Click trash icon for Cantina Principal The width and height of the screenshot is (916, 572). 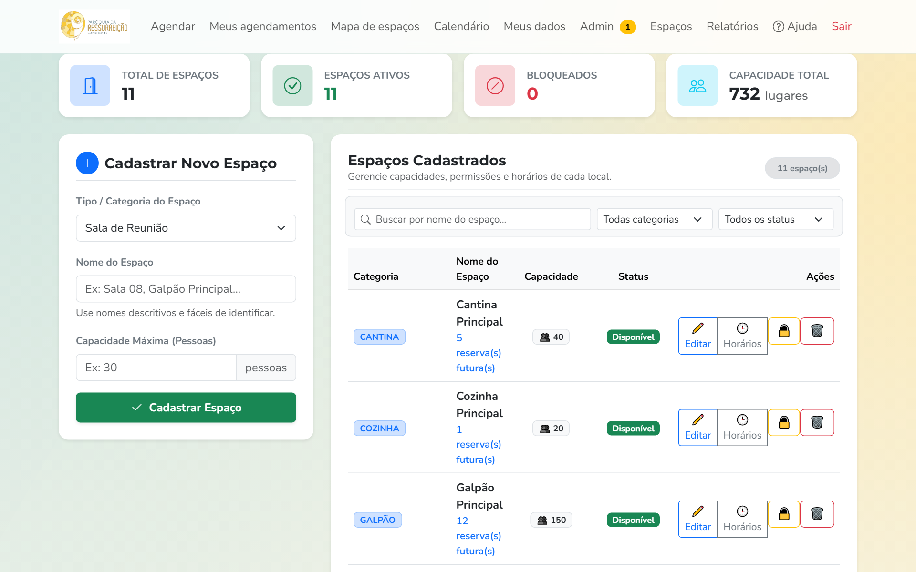(x=817, y=331)
